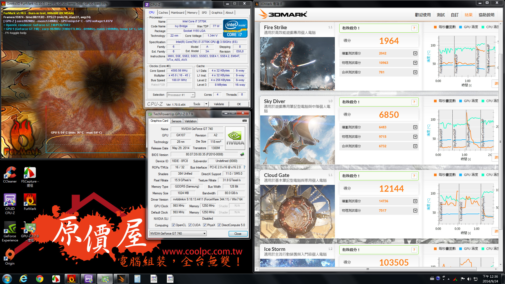Click Fire Strike help question mark
The image size is (505, 284).
(x=414, y=28)
